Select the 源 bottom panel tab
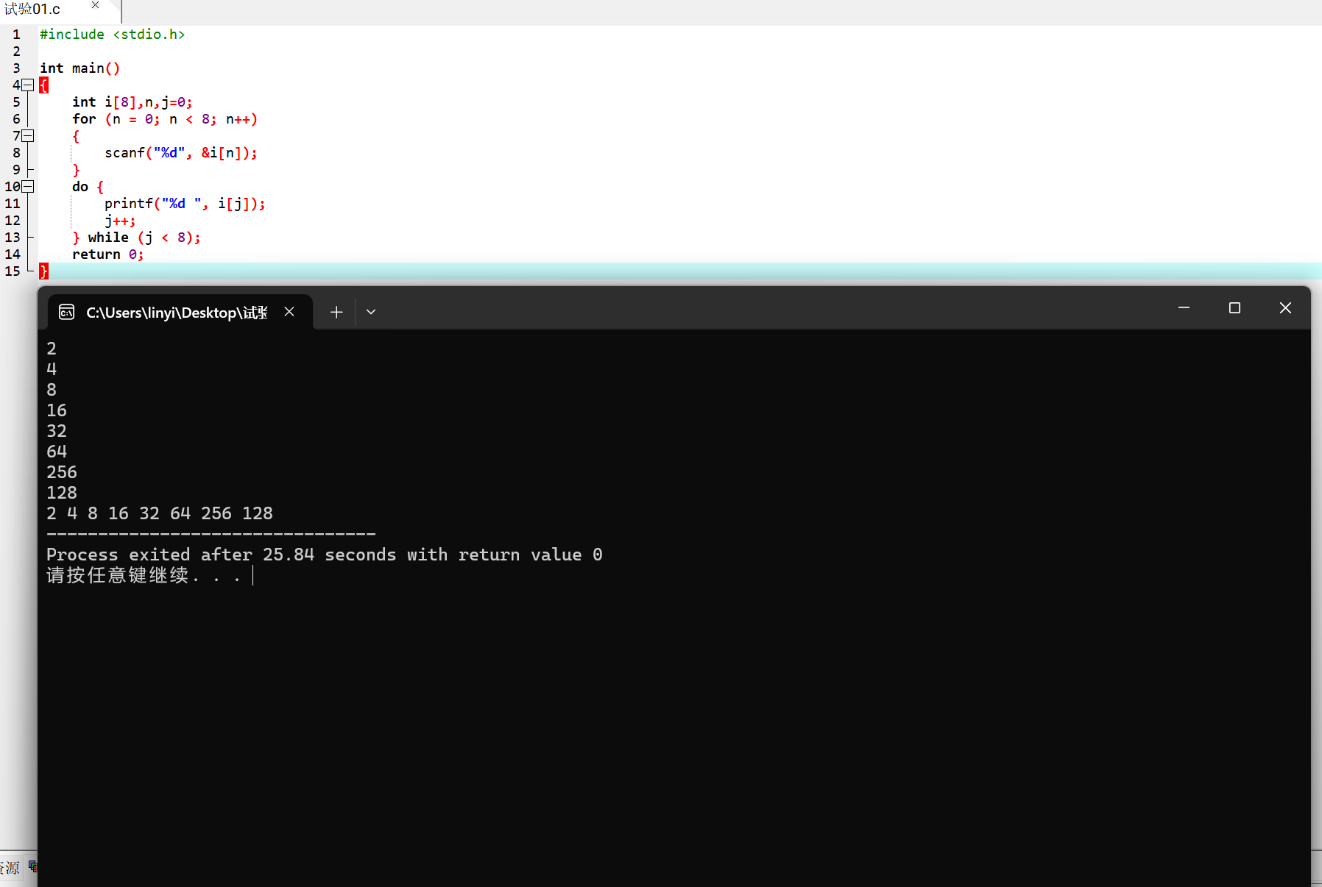This screenshot has height=887, width=1322. pyautogui.click(x=10, y=867)
